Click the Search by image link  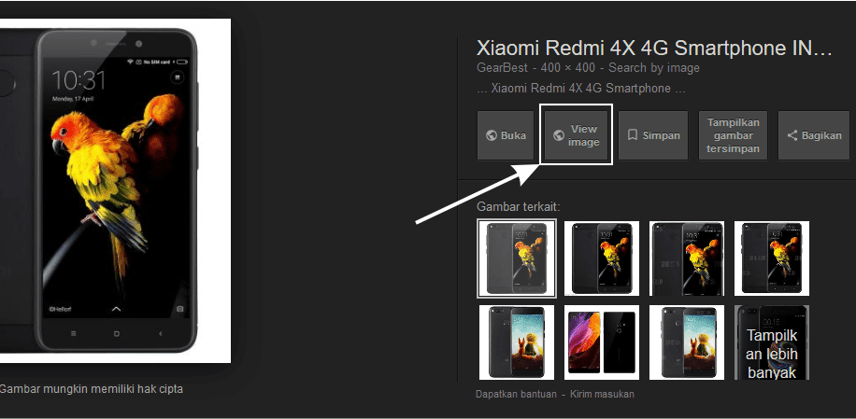tap(654, 68)
